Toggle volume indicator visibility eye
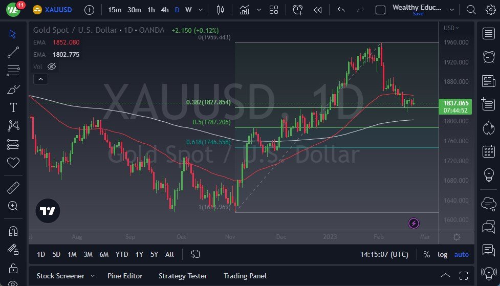Screen dimensions: 500x286 (52, 67)
